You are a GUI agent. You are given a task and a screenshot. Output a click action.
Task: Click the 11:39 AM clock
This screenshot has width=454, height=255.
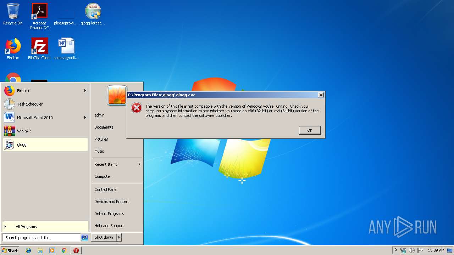tap(436, 250)
